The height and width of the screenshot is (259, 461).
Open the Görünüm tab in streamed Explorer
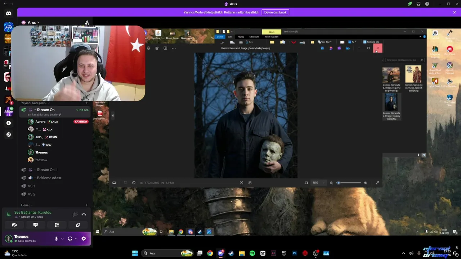pyautogui.click(x=254, y=37)
